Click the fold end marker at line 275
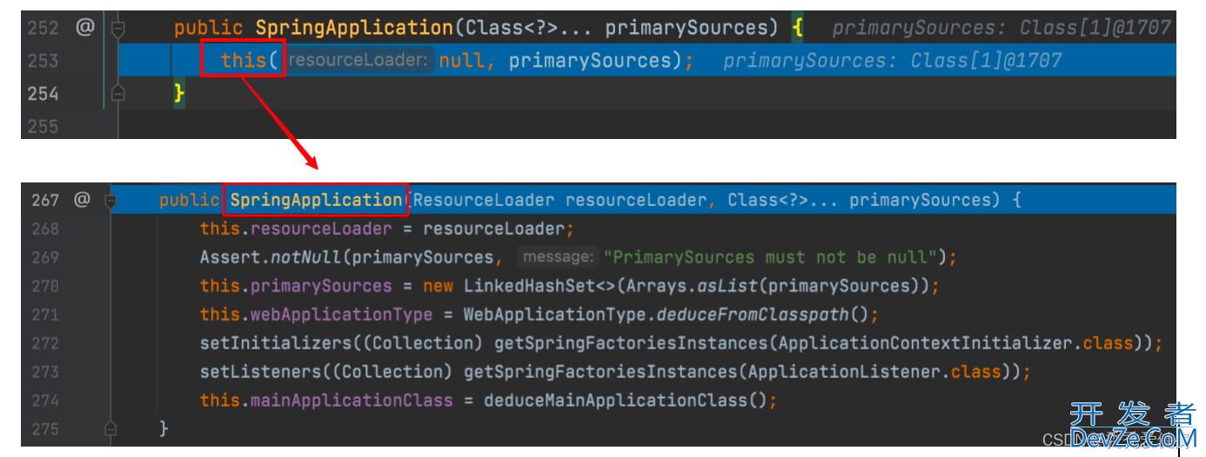This screenshot has width=1206, height=457. click(110, 428)
